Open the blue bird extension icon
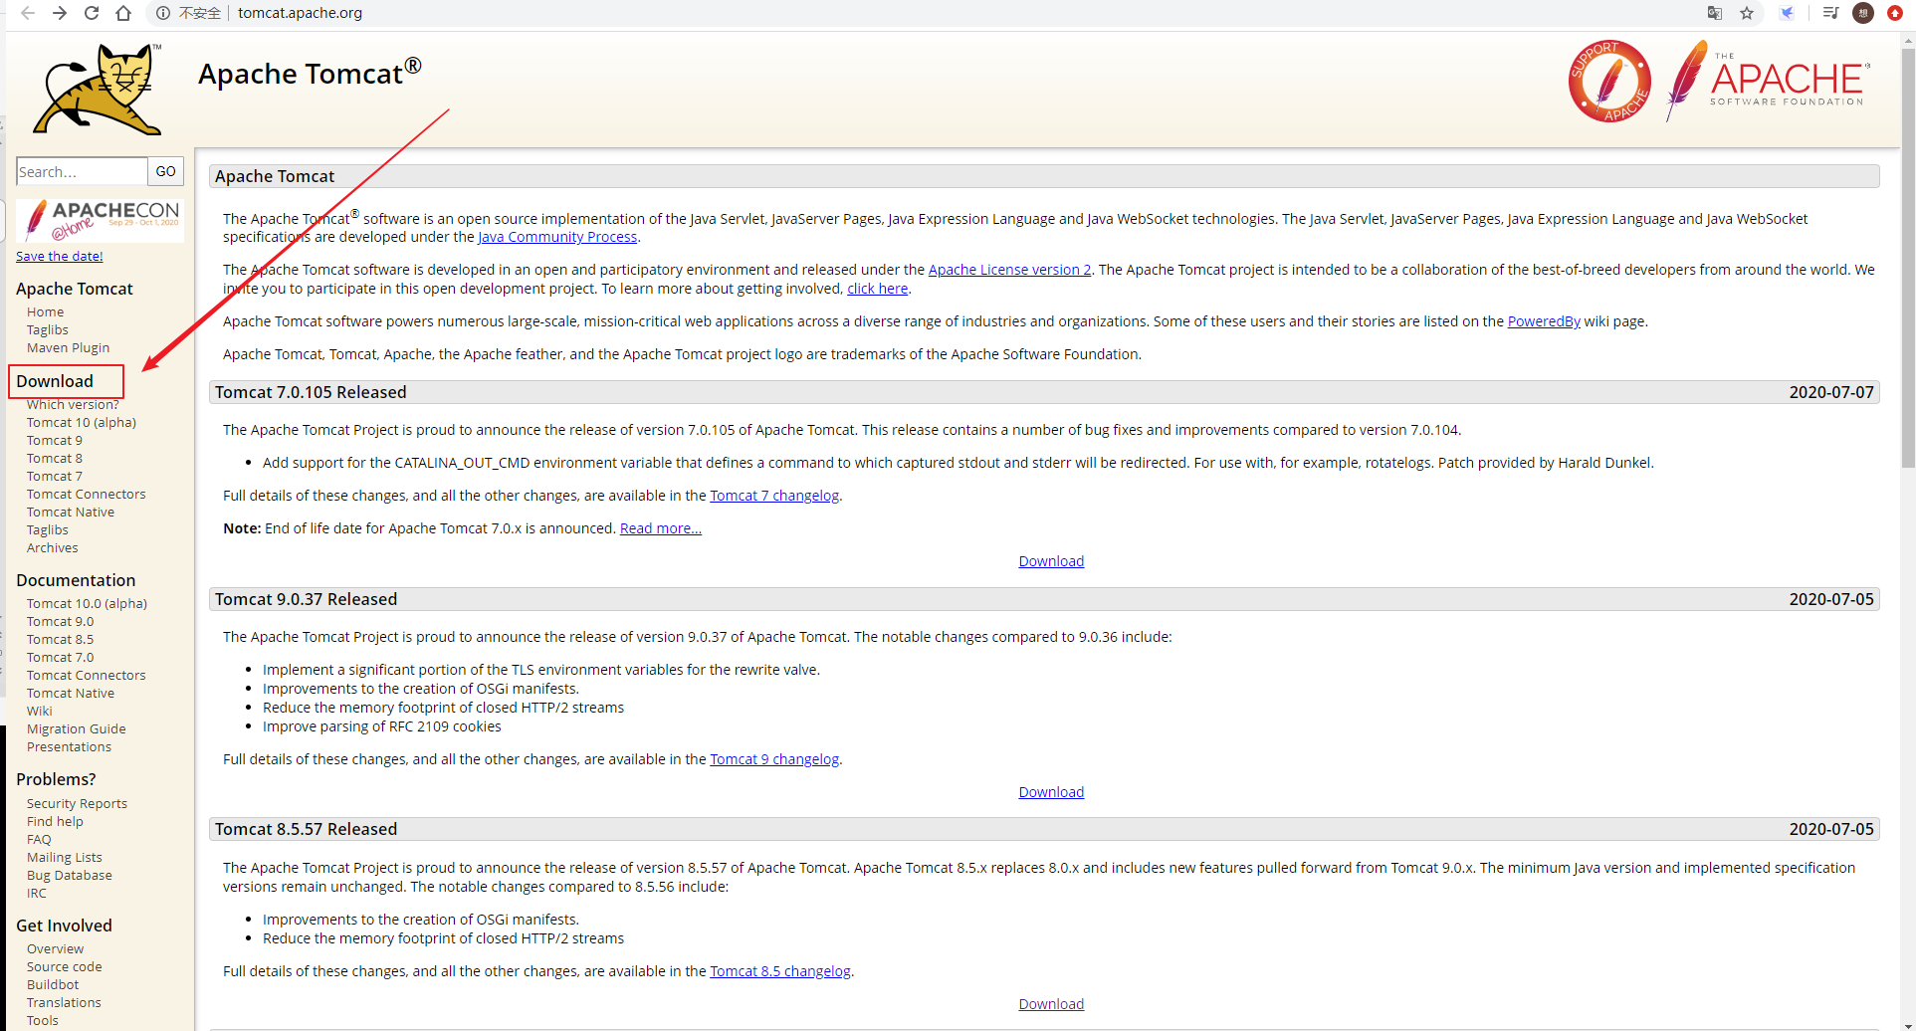 pos(1788,13)
